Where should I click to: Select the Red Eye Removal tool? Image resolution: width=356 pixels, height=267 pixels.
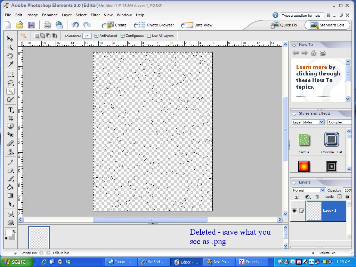tap(10, 135)
